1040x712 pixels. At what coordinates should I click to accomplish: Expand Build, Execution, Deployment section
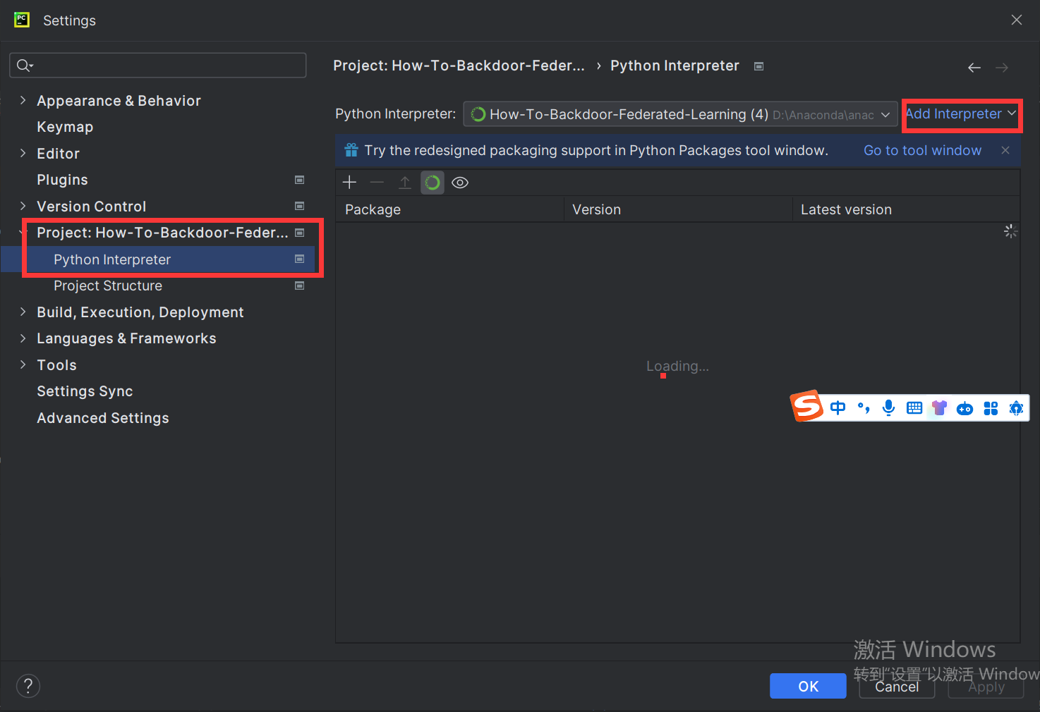[23, 312]
